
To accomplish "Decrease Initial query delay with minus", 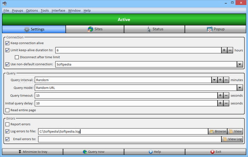I will (x=226, y=103).
